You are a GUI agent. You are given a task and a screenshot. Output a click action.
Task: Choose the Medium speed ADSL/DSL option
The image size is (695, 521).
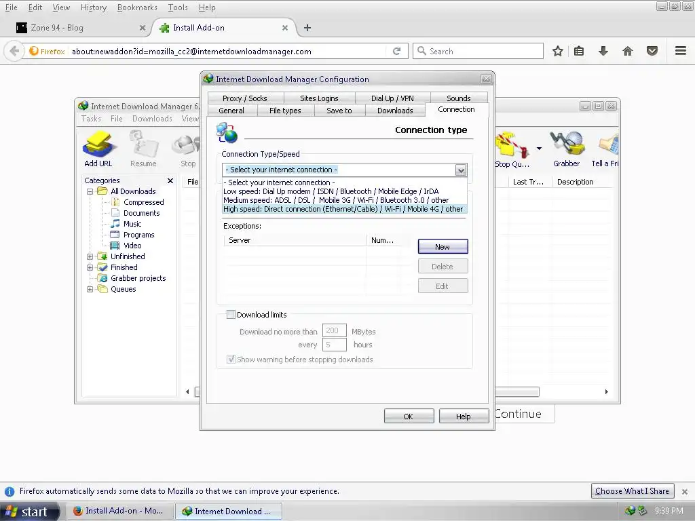click(344, 200)
